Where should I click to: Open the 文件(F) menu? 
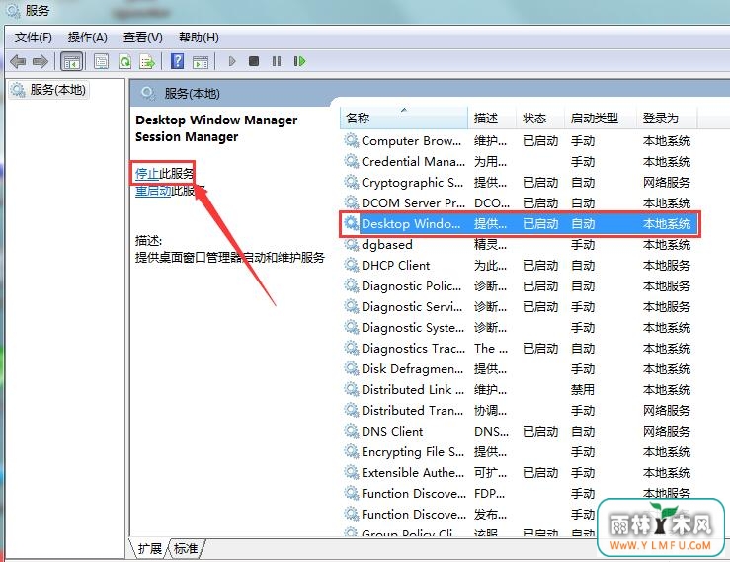[33, 38]
